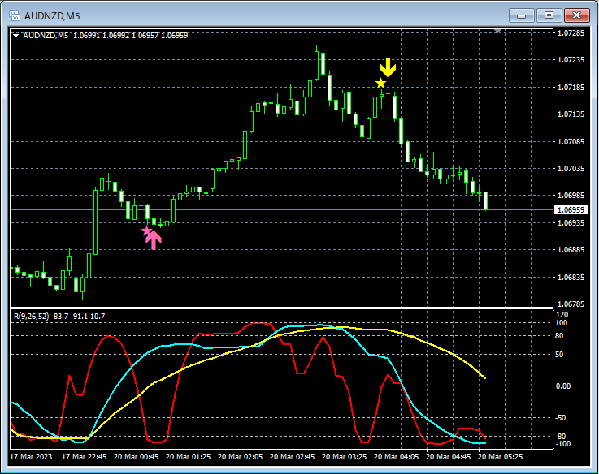Click the 1.07135 price scale value

tap(571, 114)
